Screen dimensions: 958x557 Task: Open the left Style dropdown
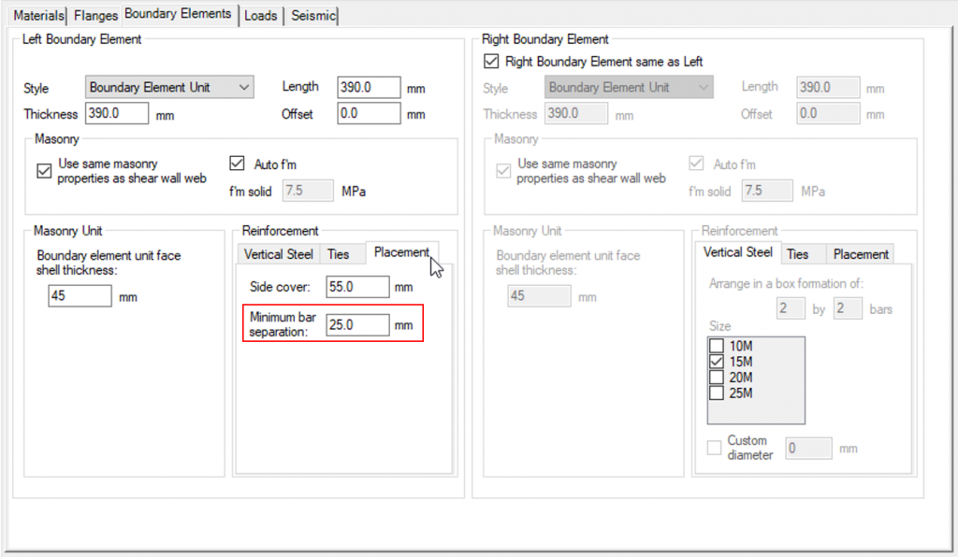pyautogui.click(x=169, y=88)
